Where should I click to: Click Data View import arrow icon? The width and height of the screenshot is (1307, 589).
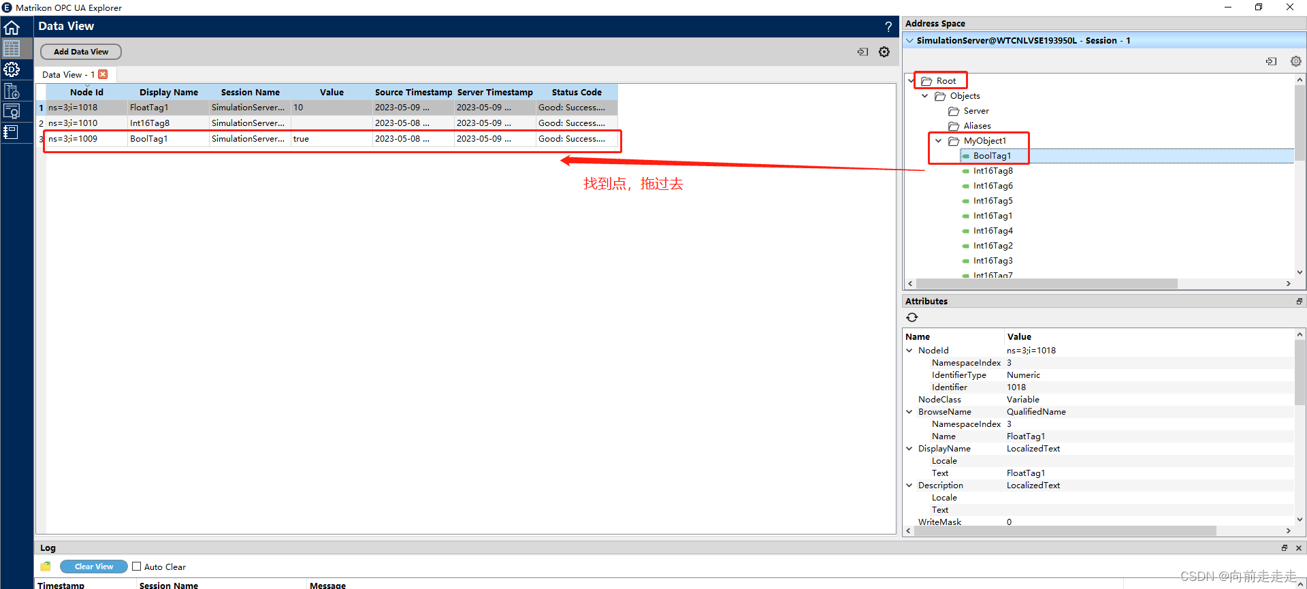pos(862,52)
